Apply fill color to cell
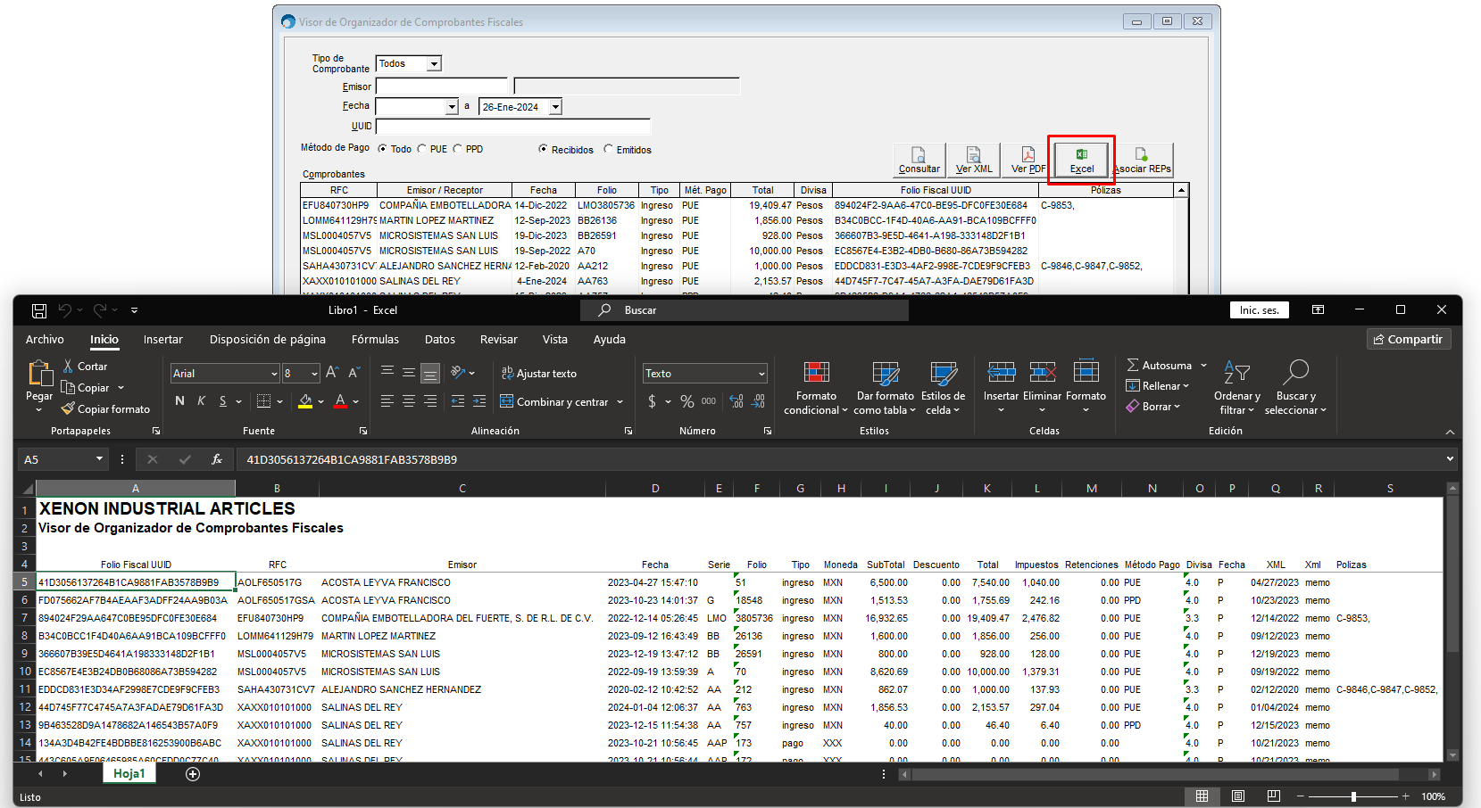This screenshot has width=1481, height=808. [x=305, y=401]
